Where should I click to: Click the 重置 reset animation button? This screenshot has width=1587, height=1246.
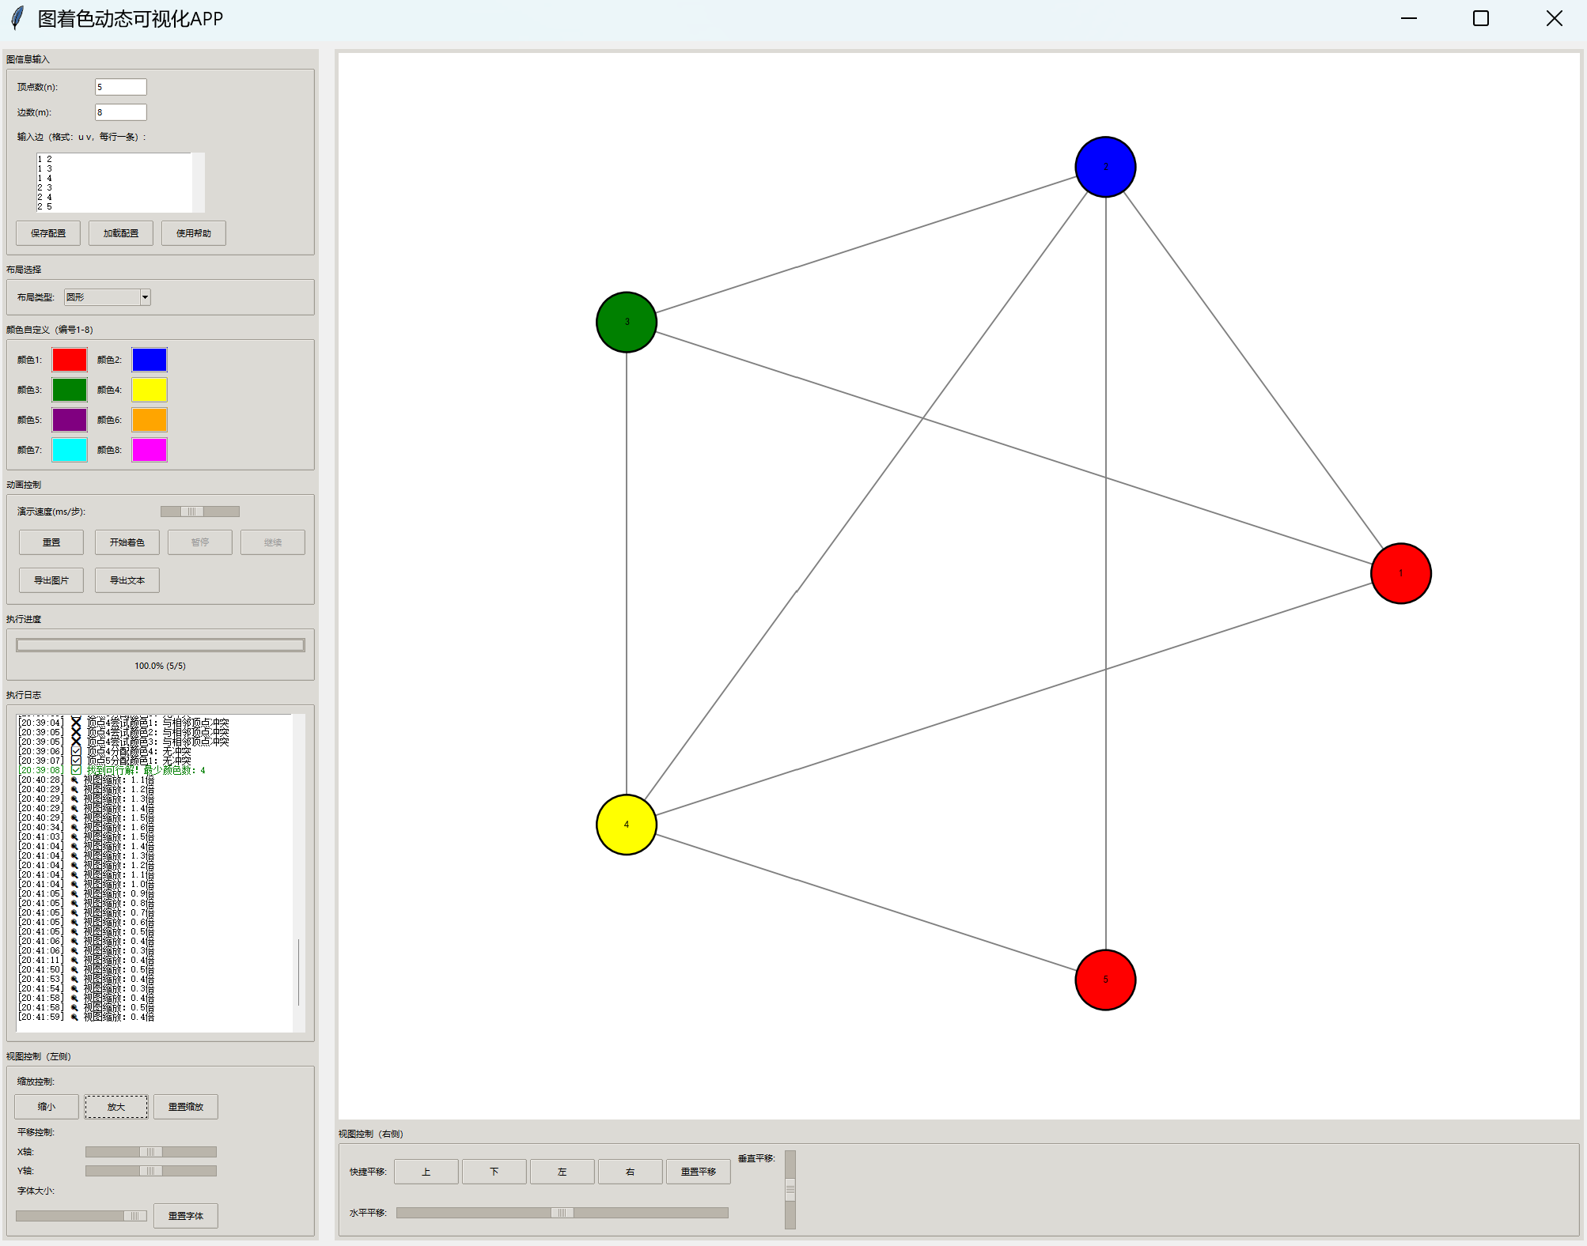click(x=51, y=542)
